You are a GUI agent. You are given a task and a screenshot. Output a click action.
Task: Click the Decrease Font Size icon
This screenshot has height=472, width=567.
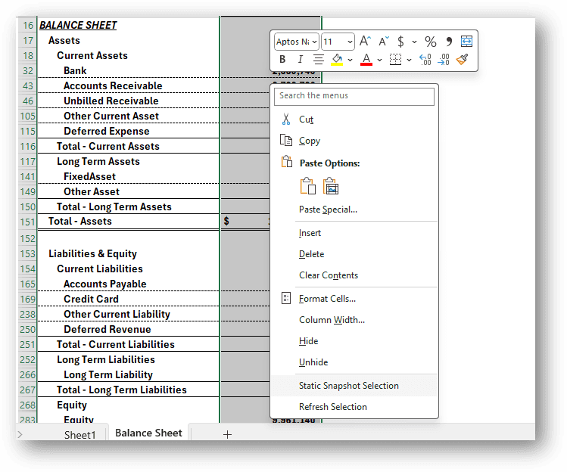coord(383,41)
